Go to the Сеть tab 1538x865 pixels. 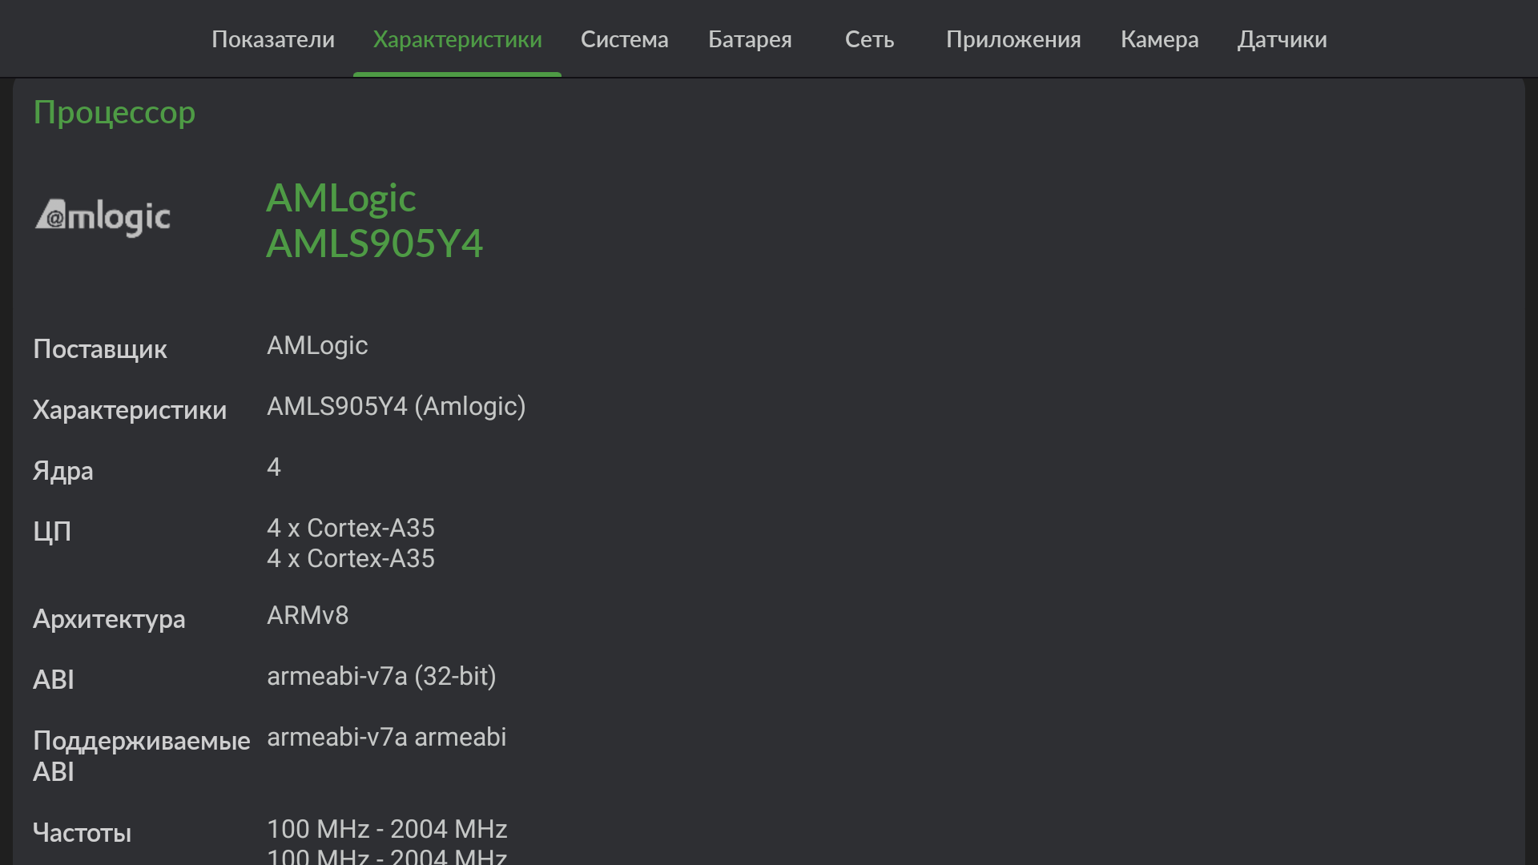[869, 39]
